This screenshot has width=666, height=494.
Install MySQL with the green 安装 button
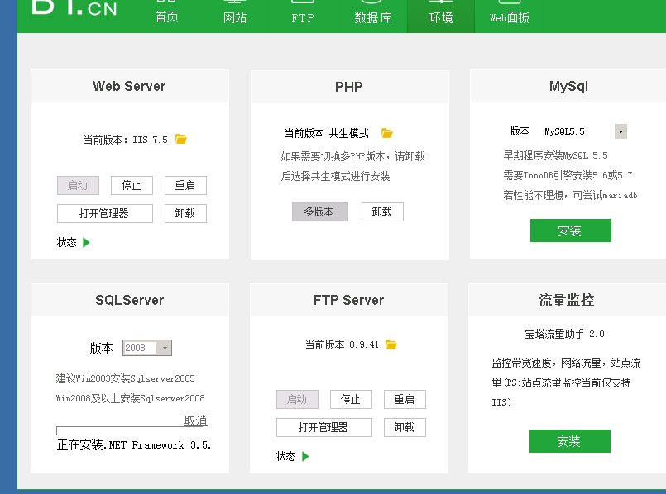[570, 230]
